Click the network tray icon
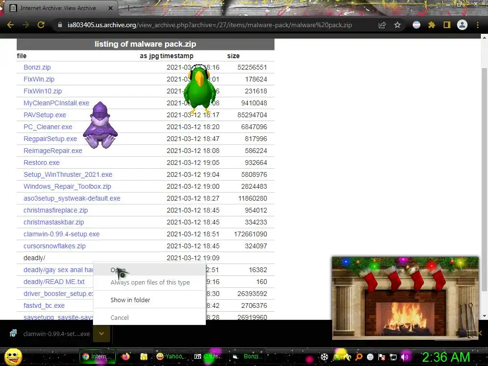Viewport: 488px width, 366px height. [x=393, y=357]
